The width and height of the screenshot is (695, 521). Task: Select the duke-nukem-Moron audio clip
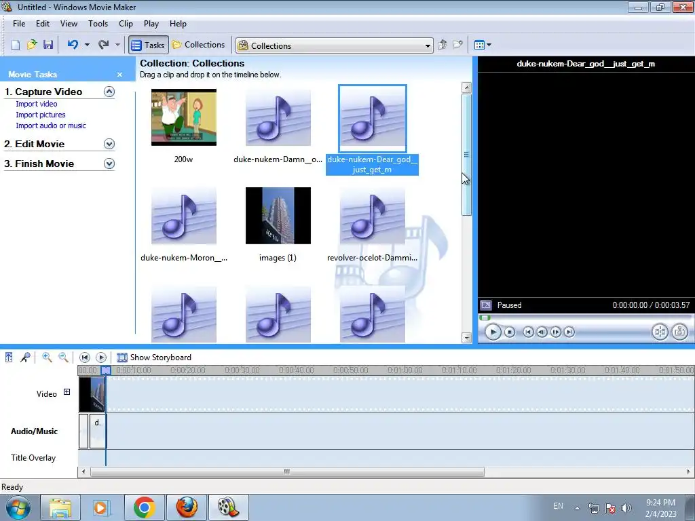point(184,216)
